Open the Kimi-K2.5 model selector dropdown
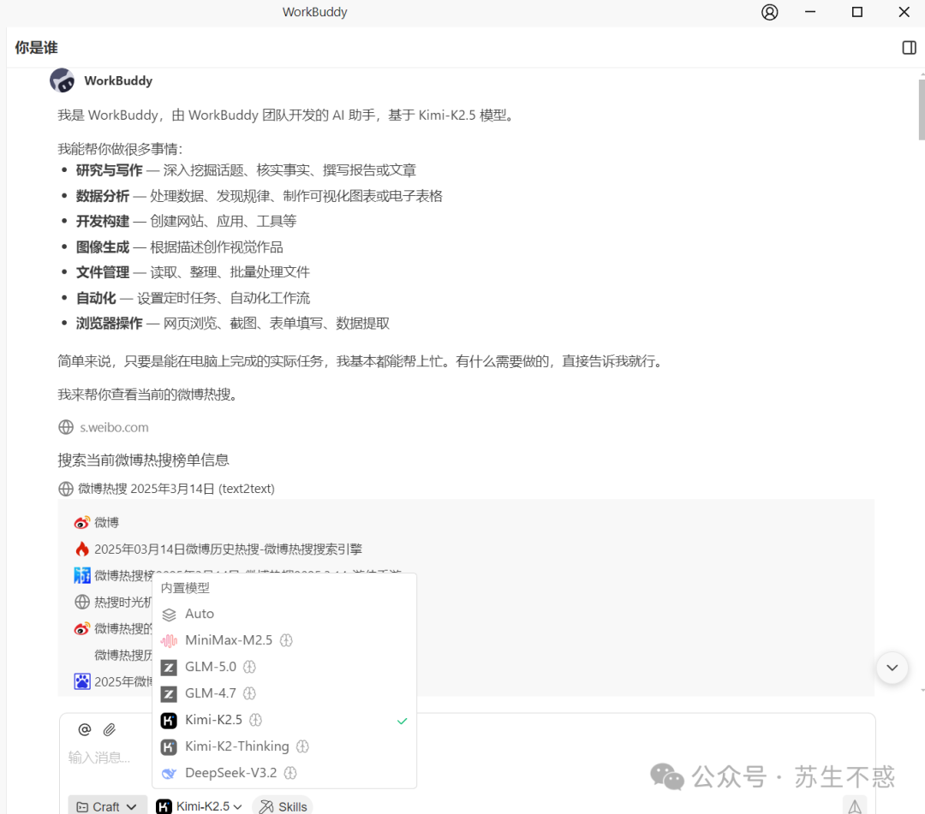The height and width of the screenshot is (814, 925). click(200, 805)
